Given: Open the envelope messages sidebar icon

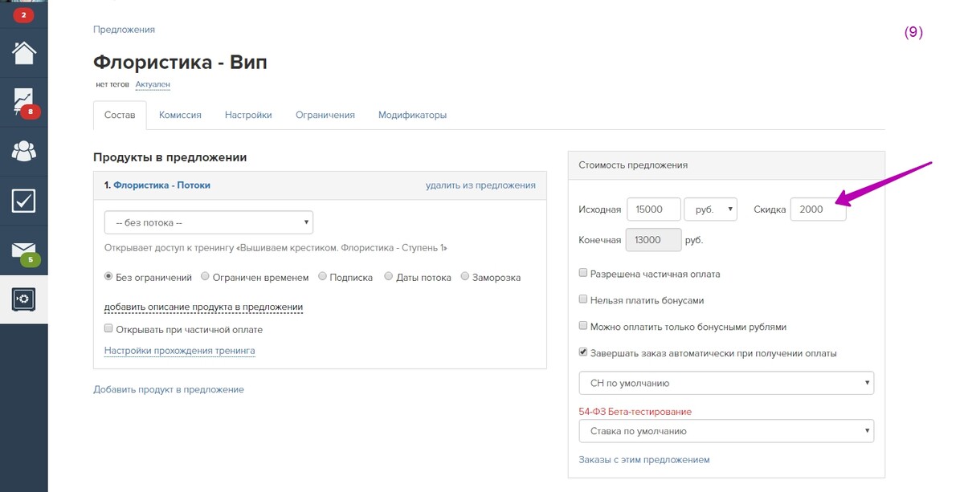Looking at the screenshot, I should coord(23,250).
